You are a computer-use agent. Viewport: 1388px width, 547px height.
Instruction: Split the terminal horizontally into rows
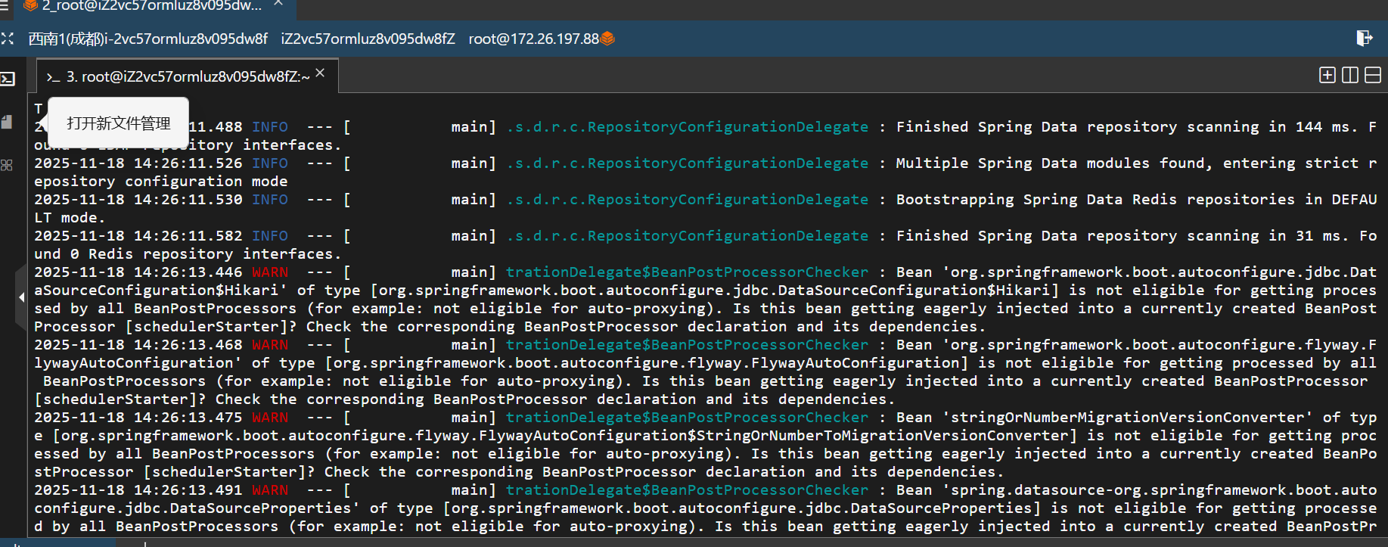tap(1373, 75)
